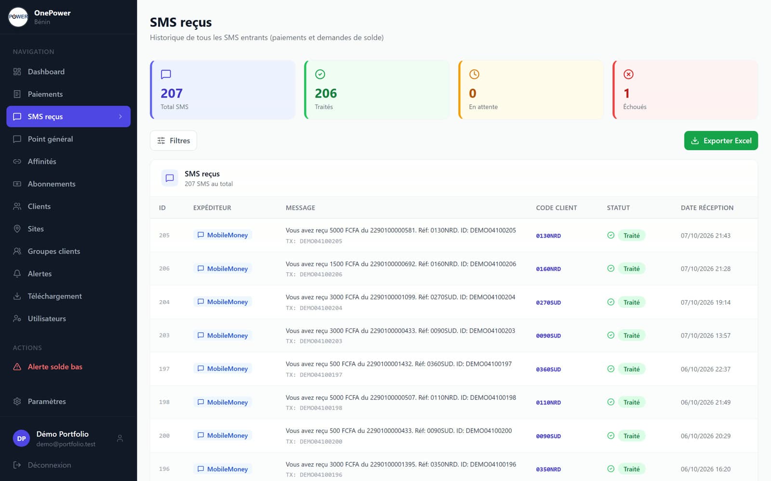
Task: Click the demo@portfolio.test email
Action: (x=66, y=444)
